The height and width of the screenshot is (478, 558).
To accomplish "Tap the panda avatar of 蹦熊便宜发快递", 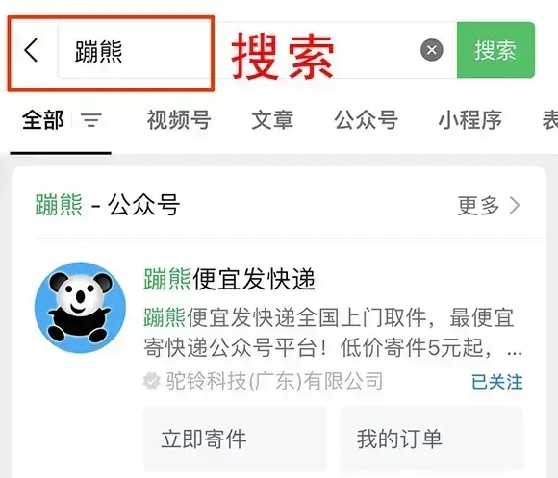I will pyautogui.click(x=80, y=308).
